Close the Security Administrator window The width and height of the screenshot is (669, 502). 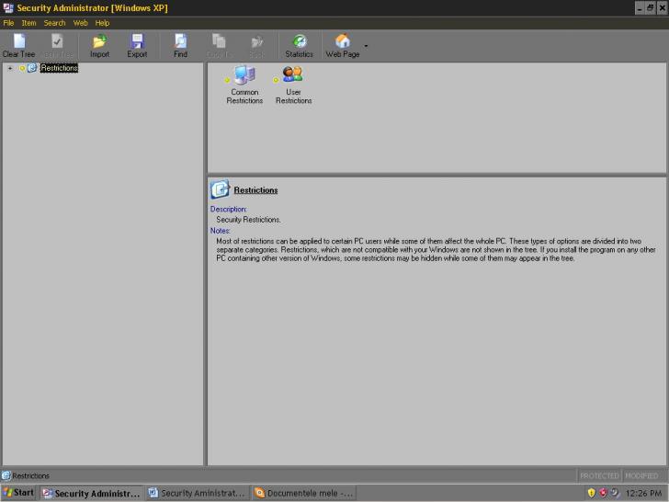(663, 8)
